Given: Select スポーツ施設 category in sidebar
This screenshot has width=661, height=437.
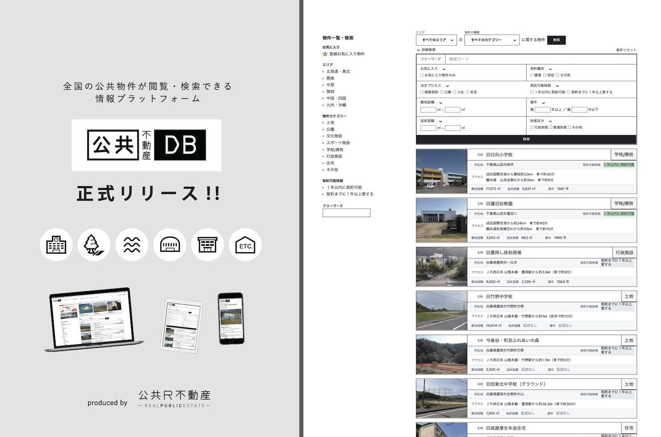Looking at the screenshot, I should pyautogui.click(x=338, y=143).
